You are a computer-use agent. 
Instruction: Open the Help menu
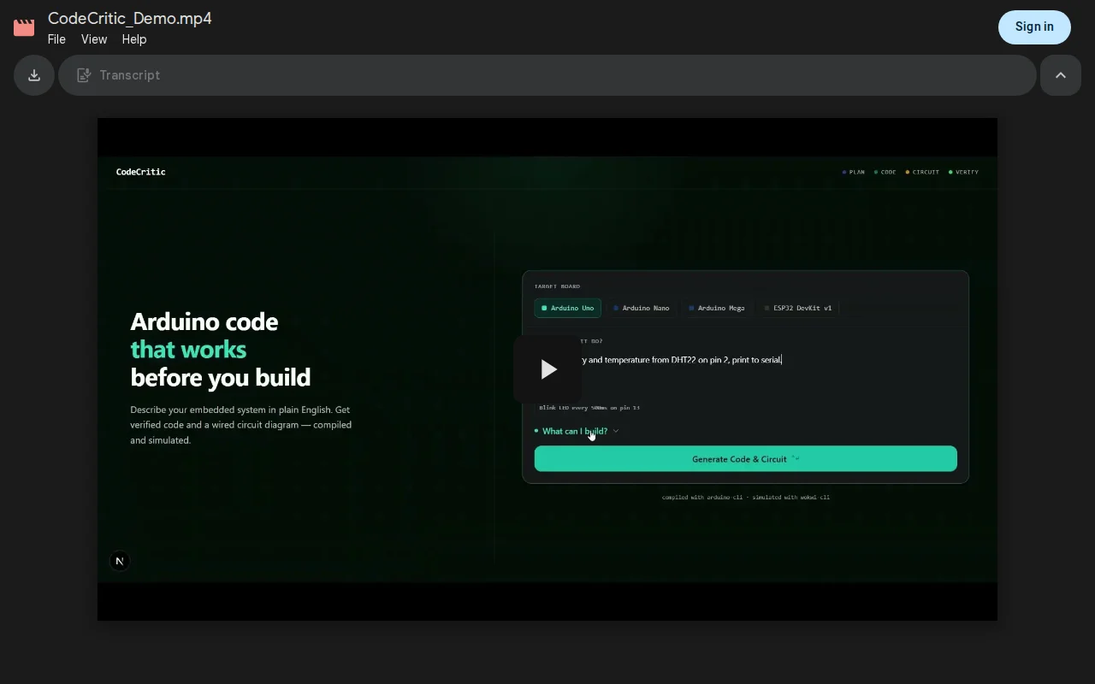(134, 39)
